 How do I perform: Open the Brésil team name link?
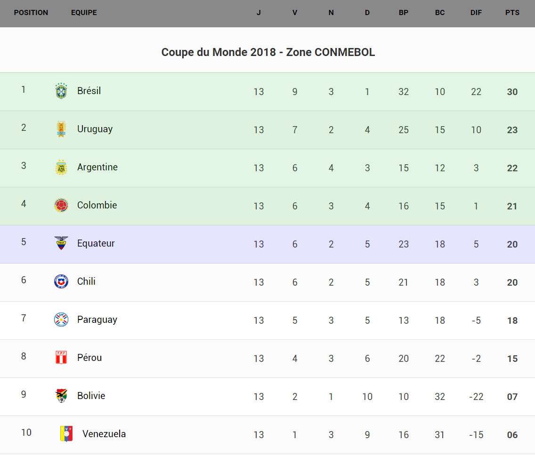tap(89, 91)
